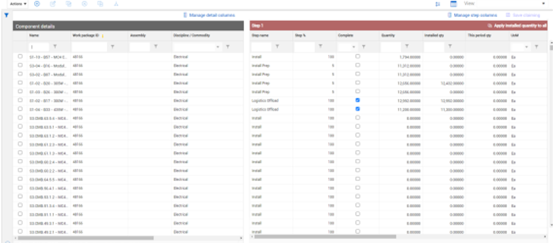This screenshot has height=243, width=553.
Task: Open the UoM column filter funnel
Action: point(537,47)
